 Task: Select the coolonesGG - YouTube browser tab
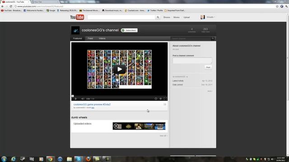point(15,2)
